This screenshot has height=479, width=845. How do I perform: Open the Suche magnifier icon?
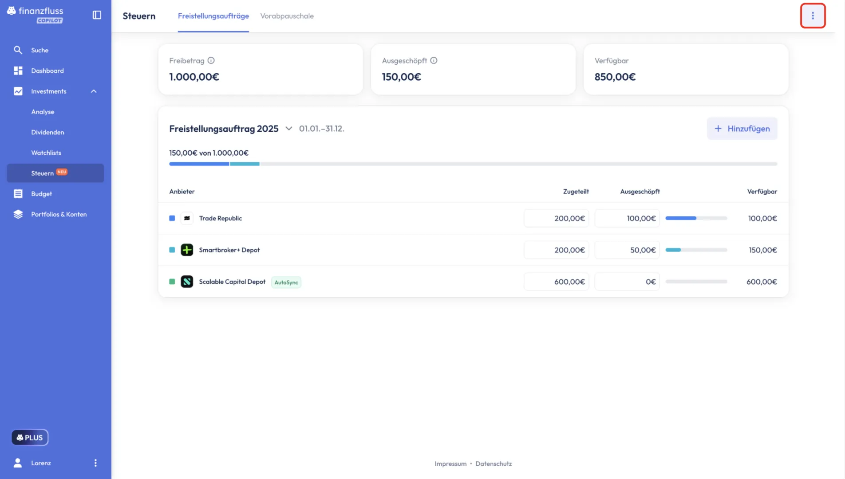(18, 50)
